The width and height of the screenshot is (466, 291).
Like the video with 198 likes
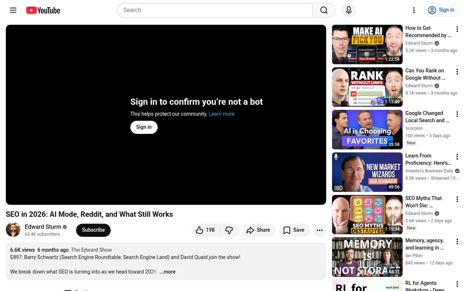206,230
